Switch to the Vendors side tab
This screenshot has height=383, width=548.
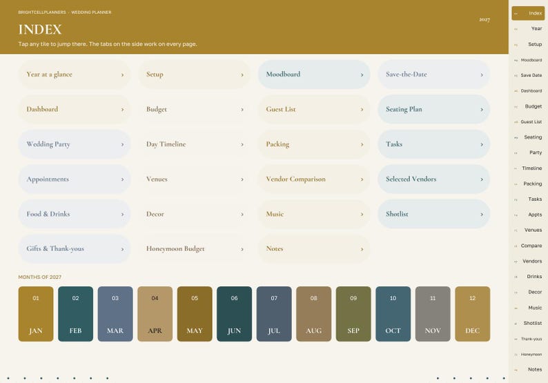pos(528,261)
